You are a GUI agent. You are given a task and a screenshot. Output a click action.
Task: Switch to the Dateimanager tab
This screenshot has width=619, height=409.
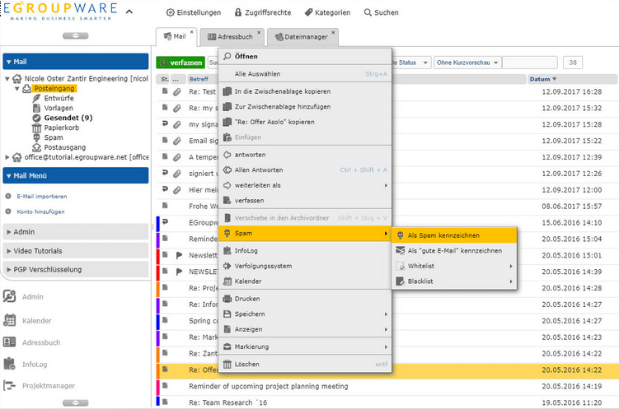[302, 37]
